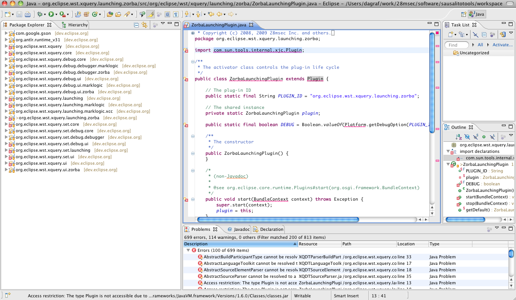The image size is (516, 300).
Task: Click the Open Perspective icon beside Java
Action: tap(464, 15)
